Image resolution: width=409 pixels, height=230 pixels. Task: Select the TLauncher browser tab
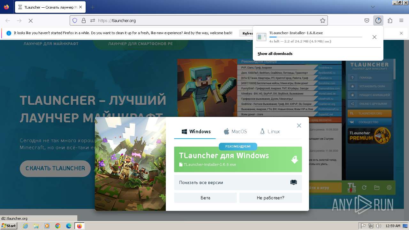[51, 7]
